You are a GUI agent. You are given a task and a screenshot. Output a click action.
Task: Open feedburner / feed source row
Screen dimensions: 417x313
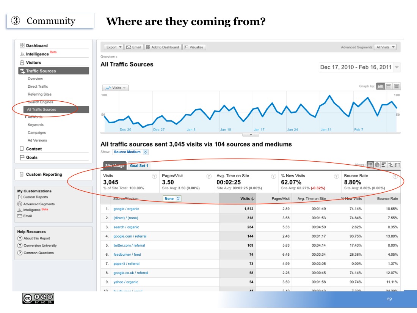click(x=127, y=255)
